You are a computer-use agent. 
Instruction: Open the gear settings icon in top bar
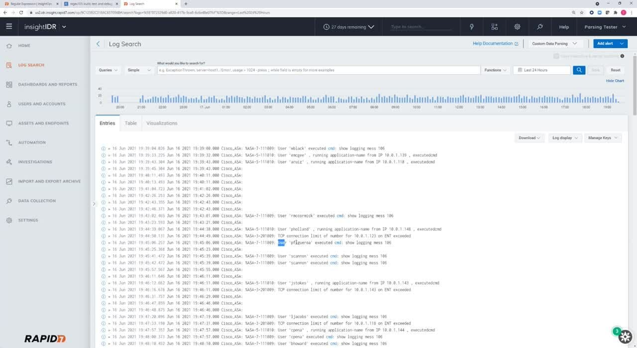(x=517, y=27)
